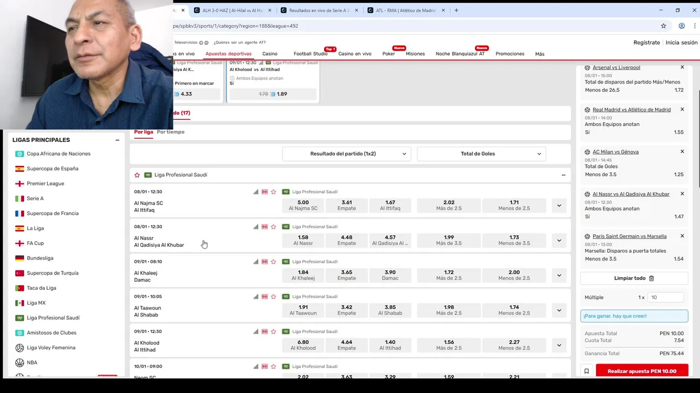Open the Casino menu item

270,54
